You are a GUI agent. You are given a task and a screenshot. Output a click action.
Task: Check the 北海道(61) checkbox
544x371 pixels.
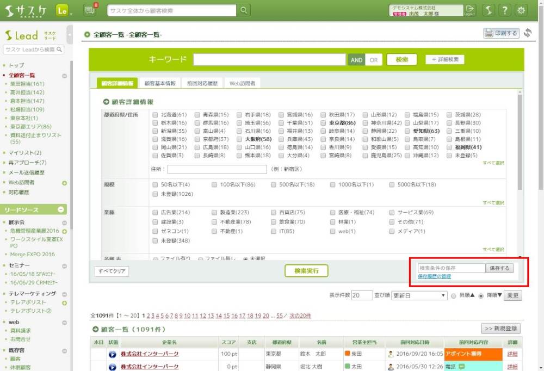[156, 115]
